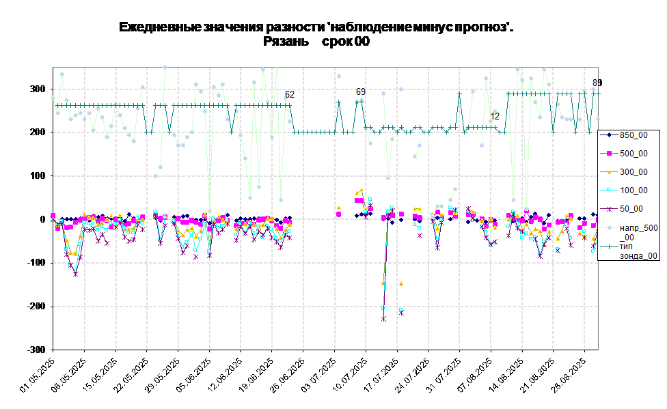Viewport: 667px width, 409px height.
Task: Click the yellow triangle 300_00 legend marker
Action: coord(608,172)
